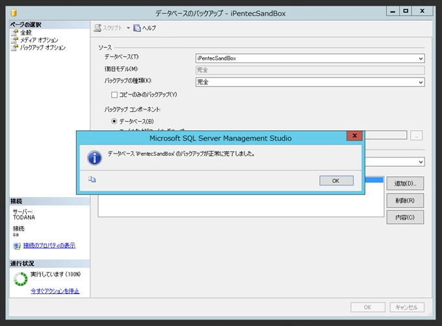Screen dimensions: 442x326
Task: Toggle コピーのみのバックアップ checkbox
Action: pos(114,95)
